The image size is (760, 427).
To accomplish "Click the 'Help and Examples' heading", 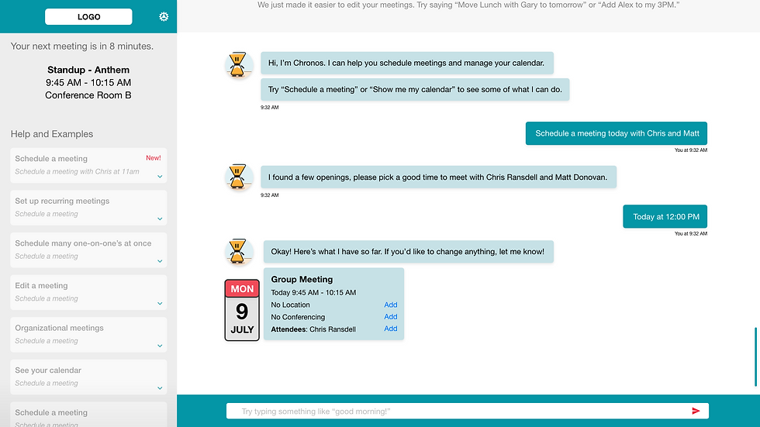I will (52, 134).
